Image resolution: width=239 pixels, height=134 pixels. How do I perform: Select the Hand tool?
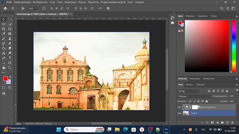tap(3, 68)
